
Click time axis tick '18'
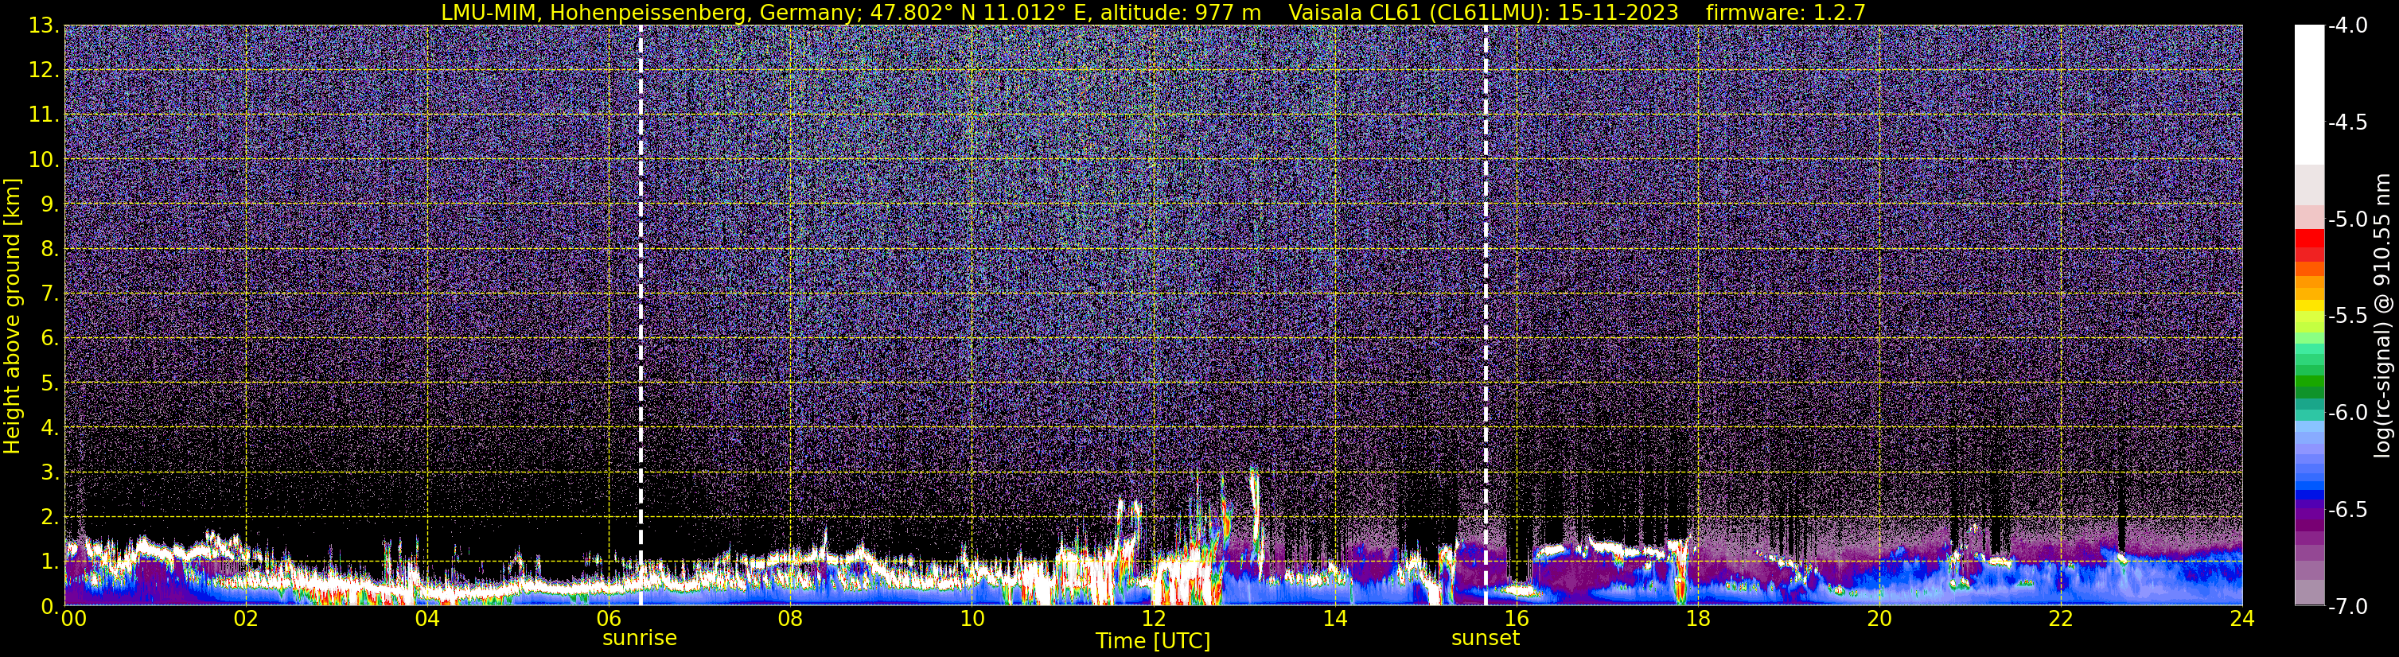pyautogui.click(x=1698, y=620)
